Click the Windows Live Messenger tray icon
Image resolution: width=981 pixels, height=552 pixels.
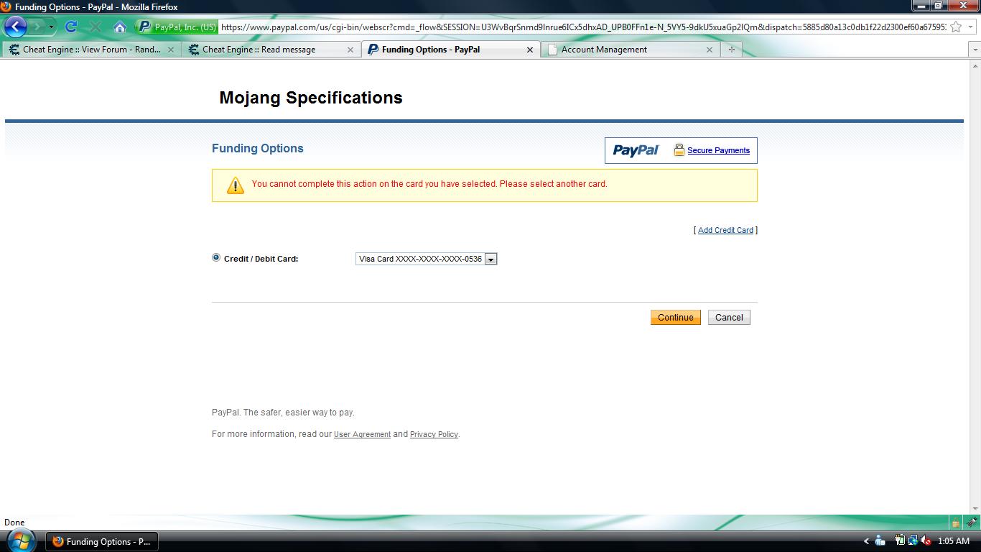tap(880, 540)
